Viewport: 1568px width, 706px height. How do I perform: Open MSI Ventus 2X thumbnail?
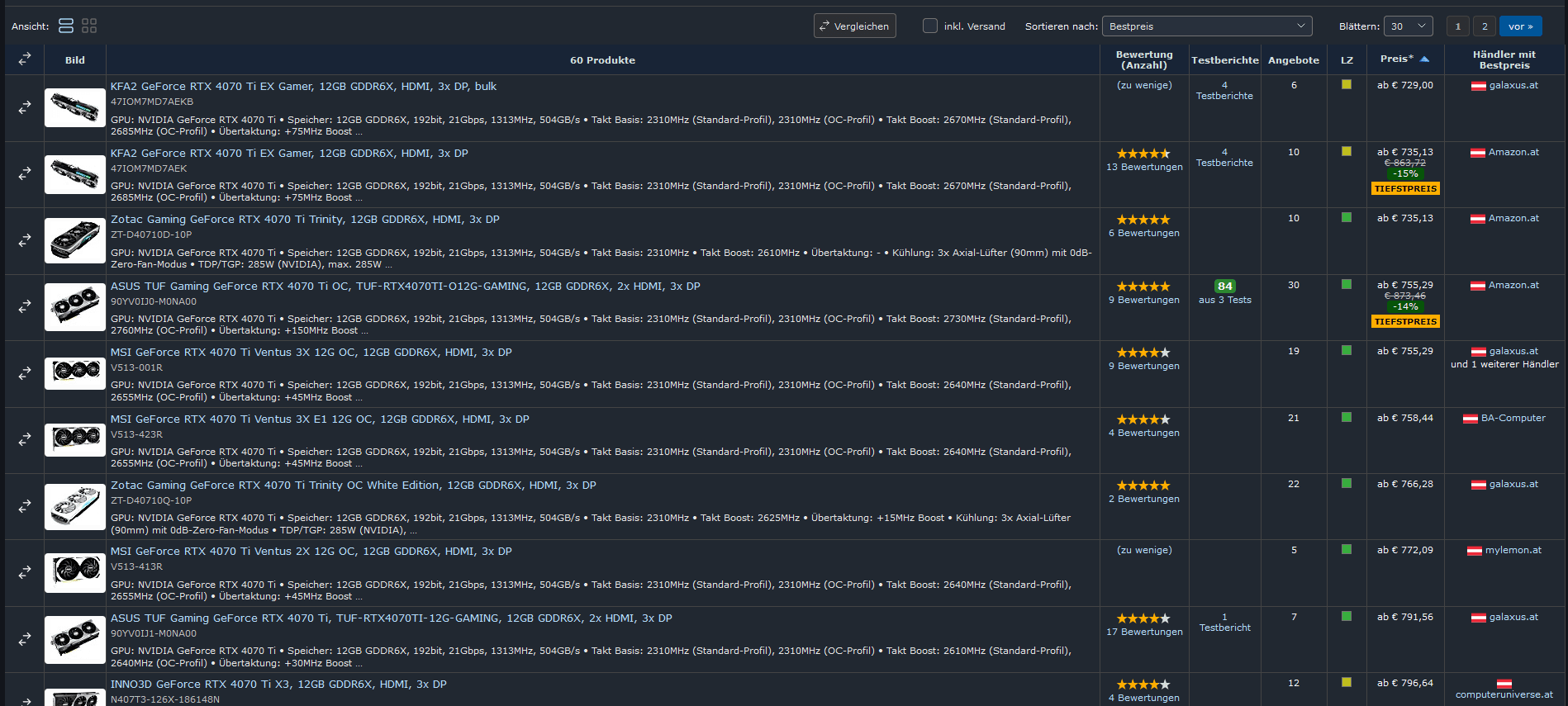[x=74, y=572]
